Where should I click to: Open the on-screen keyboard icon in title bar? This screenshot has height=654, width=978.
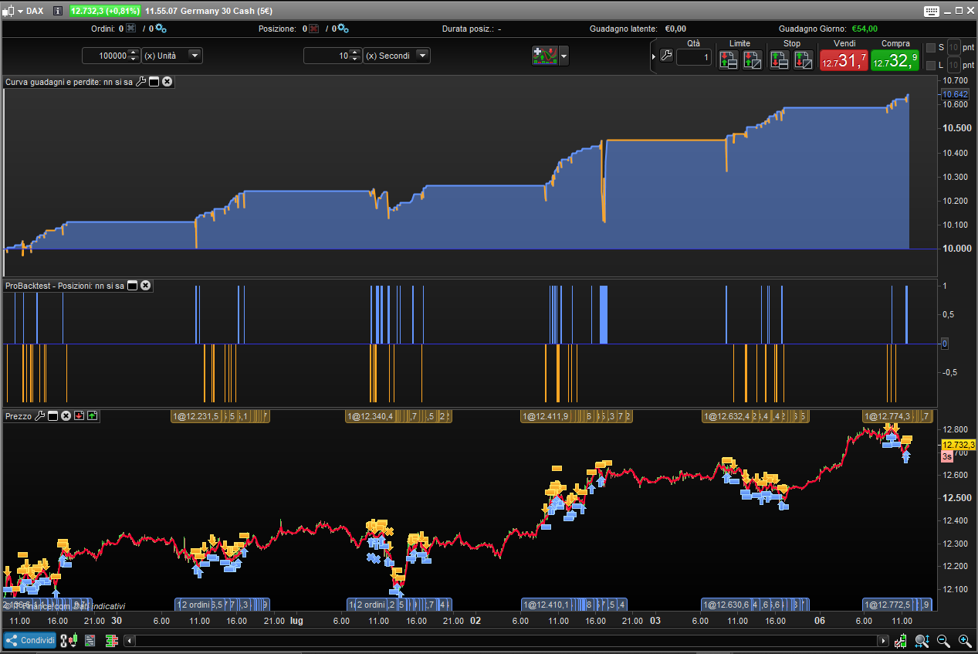[930, 11]
